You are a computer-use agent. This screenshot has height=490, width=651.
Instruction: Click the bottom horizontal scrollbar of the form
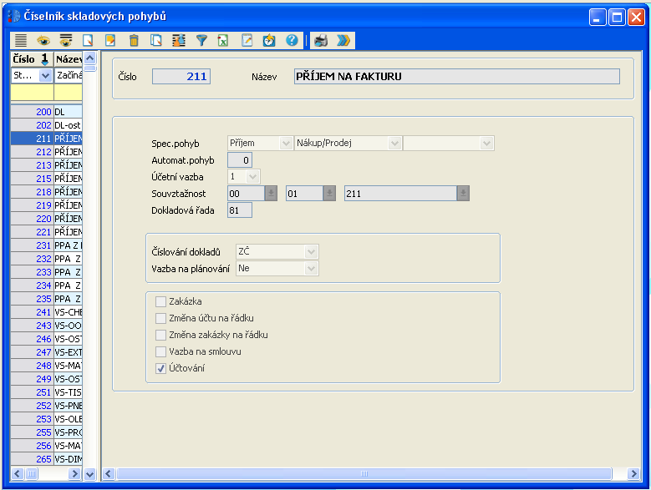364,473
